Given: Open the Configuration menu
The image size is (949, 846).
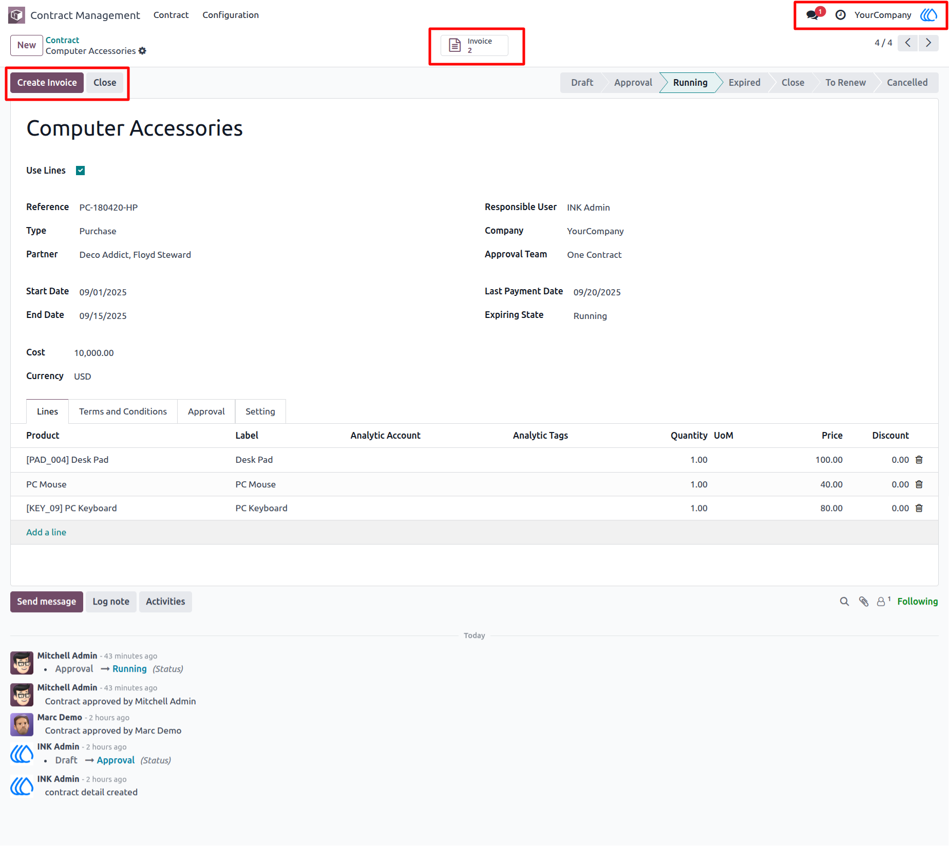Looking at the screenshot, I should [x=231, y=15].
